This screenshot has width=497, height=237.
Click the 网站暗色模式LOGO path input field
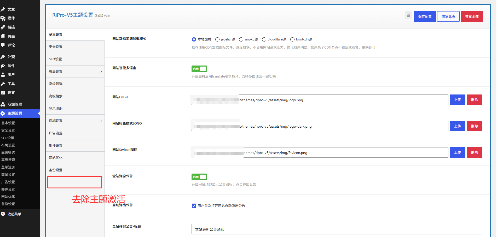(320, 126)
